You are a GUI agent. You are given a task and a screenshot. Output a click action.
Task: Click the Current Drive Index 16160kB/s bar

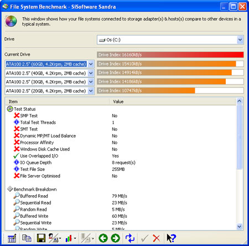[170, 55]
